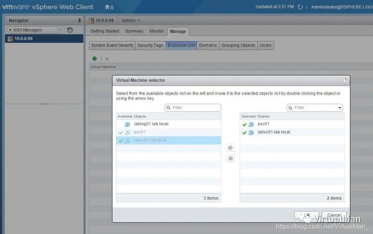Viewport: 373px width, 234px height.
Task: Confirm selection with OK button
Action: pos(306,215)
